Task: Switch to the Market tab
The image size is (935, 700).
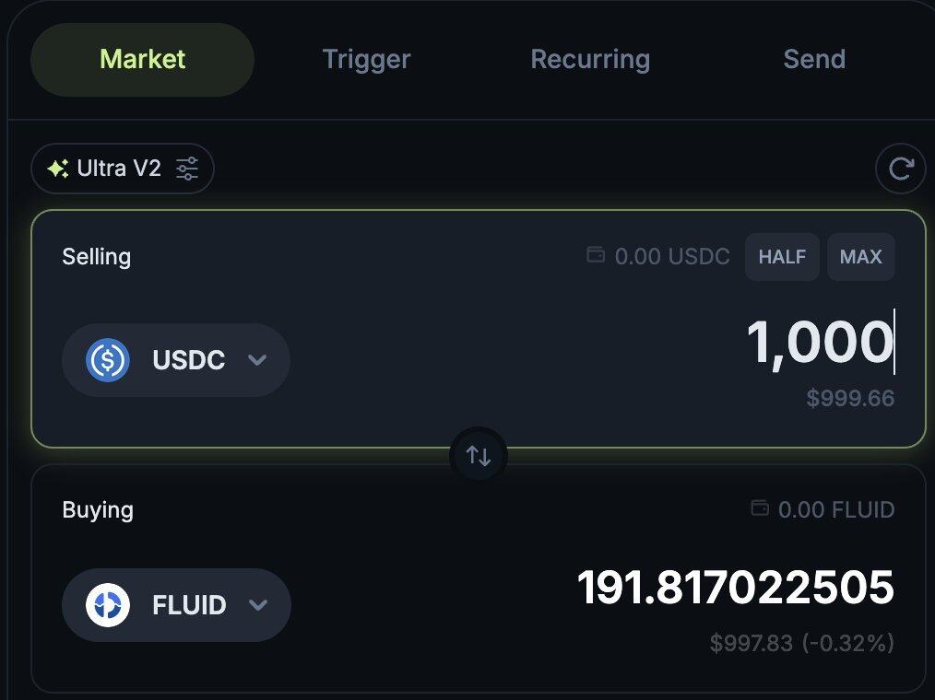Action: (143, 60)
